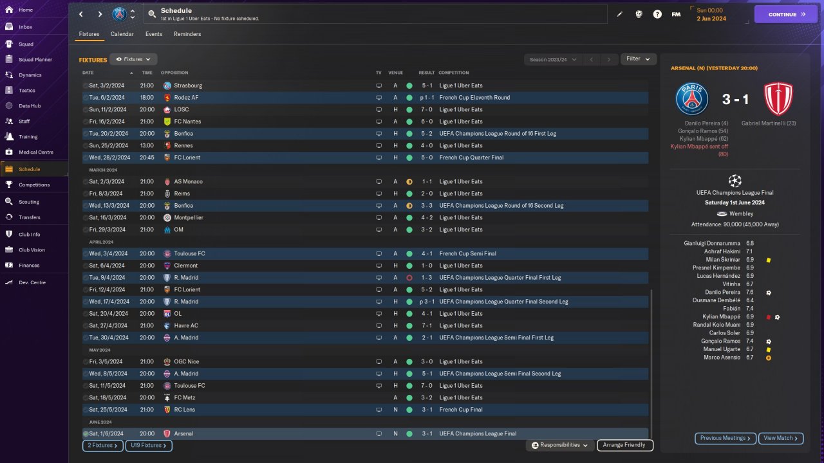
Task: Click the Continue button
Action: [786, 14]
